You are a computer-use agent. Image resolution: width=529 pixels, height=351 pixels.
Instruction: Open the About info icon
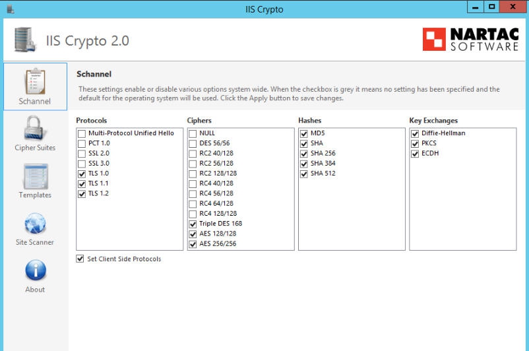point(36,271)
